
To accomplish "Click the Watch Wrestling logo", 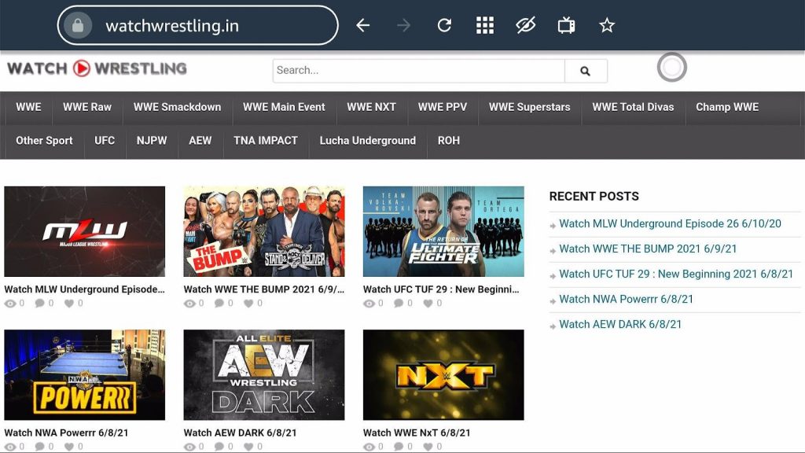I will click(97, 68).
